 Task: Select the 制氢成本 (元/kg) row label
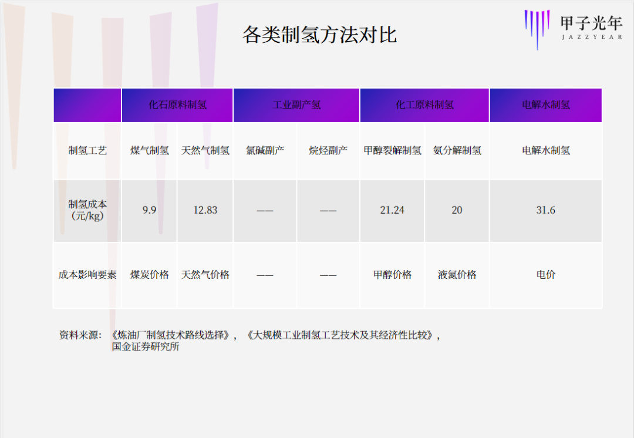point(87,210)
